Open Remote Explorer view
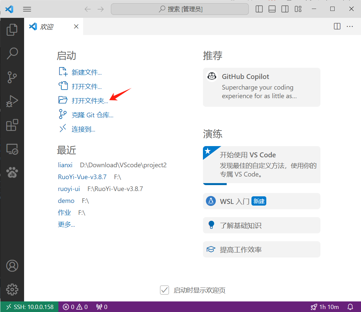Screen dimensions: 361x312 click(x=12, y=149)
